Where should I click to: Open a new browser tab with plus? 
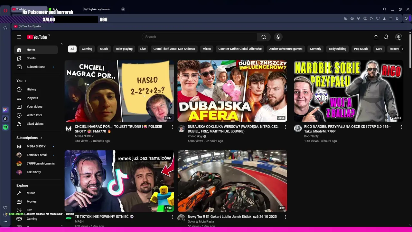(x=123, y=9)
